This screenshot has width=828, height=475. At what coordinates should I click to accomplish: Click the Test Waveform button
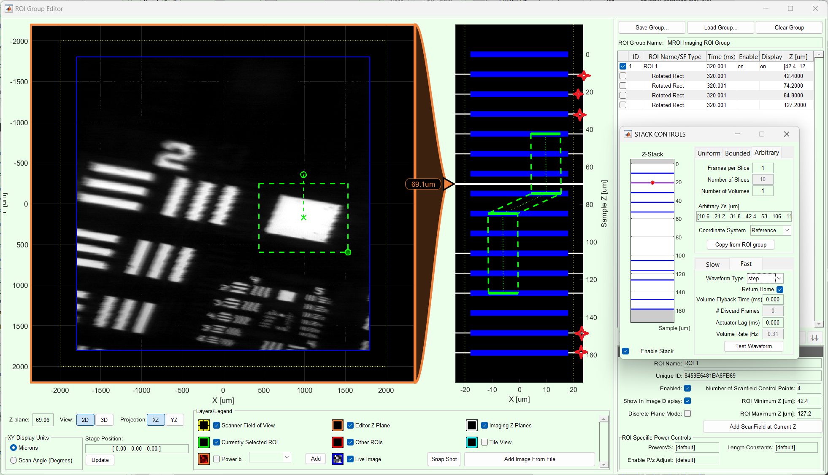click(x=753, y=346)
